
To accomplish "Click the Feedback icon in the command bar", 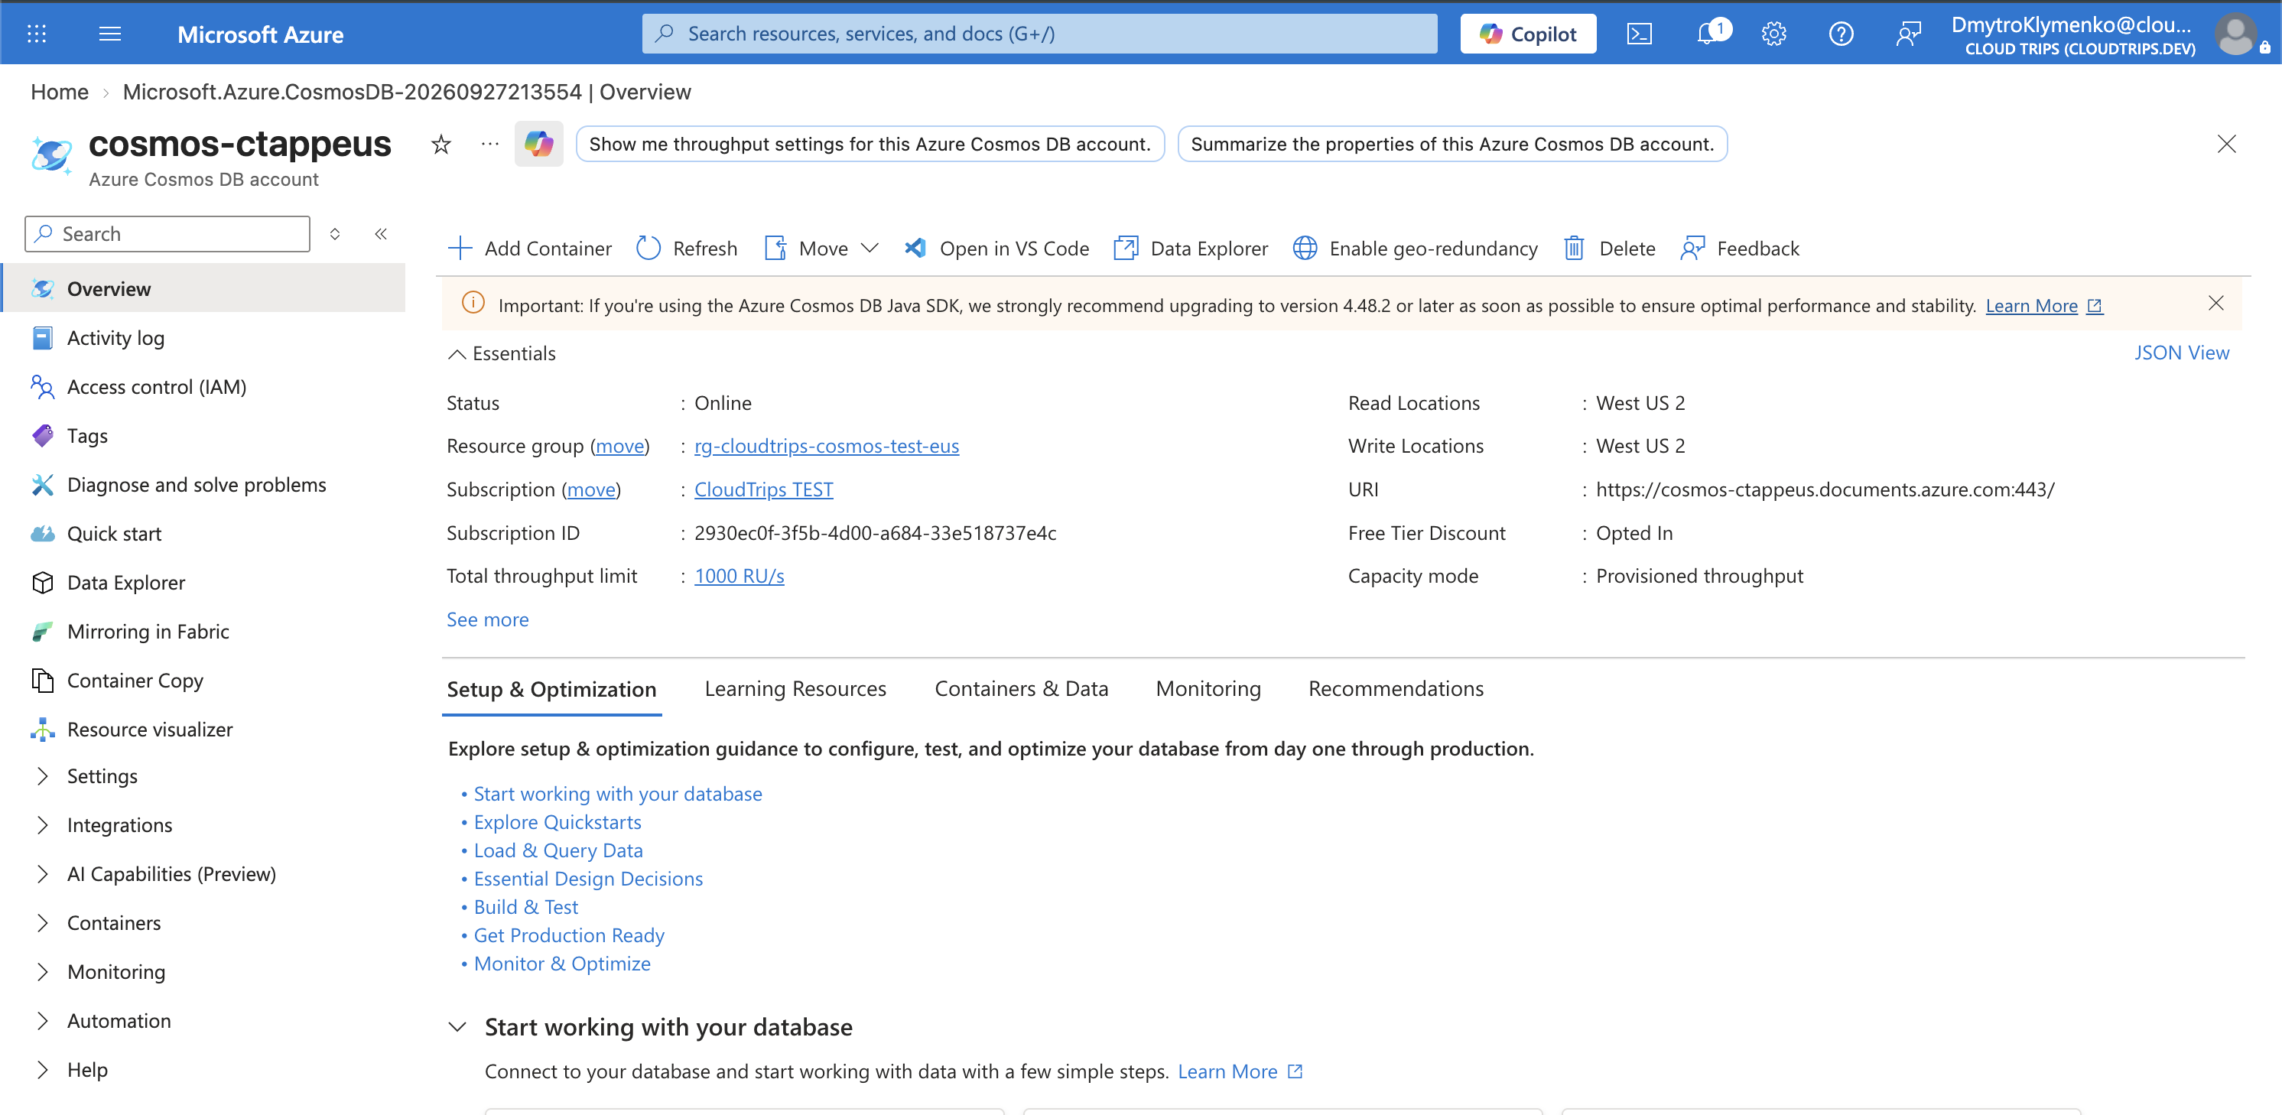I will click(x=1692, y=249).
